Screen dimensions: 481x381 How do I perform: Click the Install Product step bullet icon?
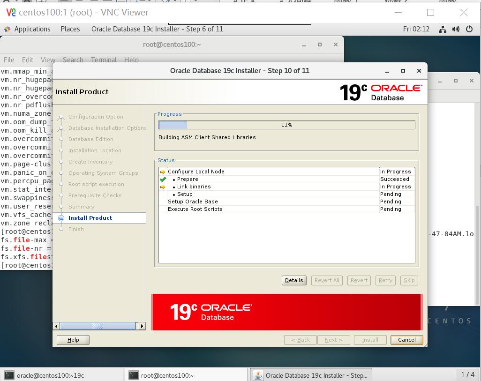pos(61,218)
